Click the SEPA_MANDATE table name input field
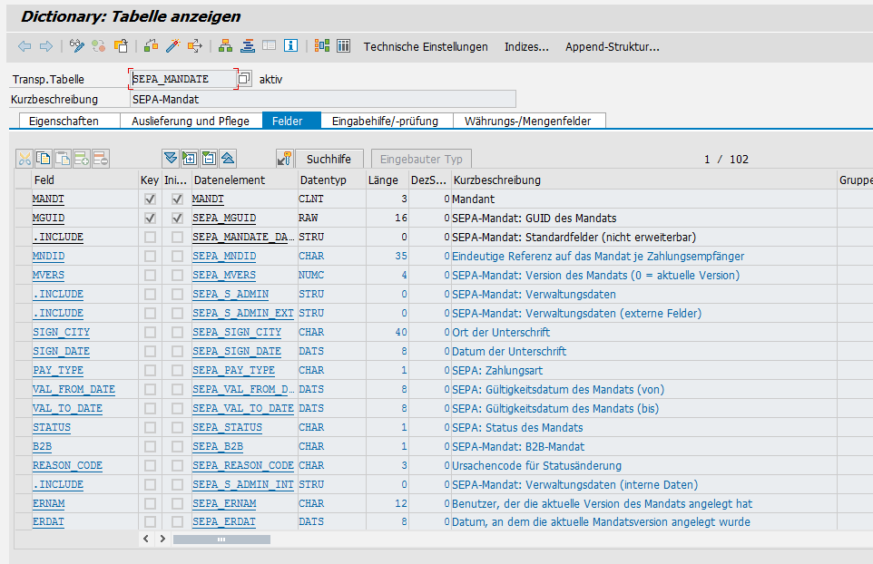The image size is (873, 564). click(x=183, y=79)
